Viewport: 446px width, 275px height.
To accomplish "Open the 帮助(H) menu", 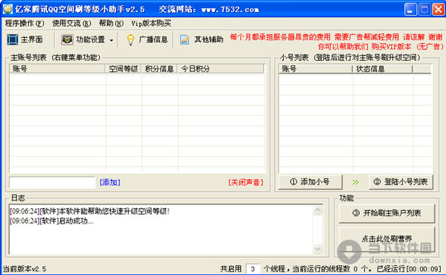I will (x=111, y=23).
